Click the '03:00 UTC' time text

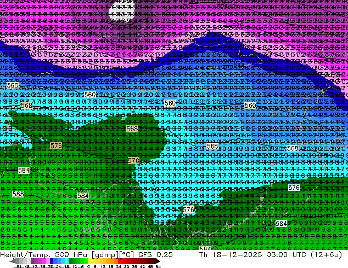(x=285, y=255)
